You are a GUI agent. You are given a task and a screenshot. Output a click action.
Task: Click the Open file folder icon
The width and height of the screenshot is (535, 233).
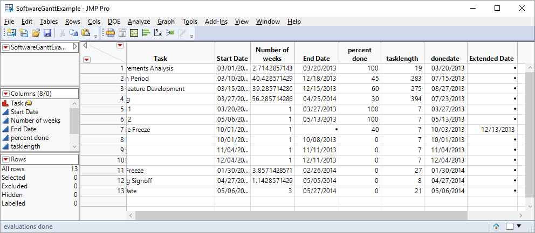36,33
